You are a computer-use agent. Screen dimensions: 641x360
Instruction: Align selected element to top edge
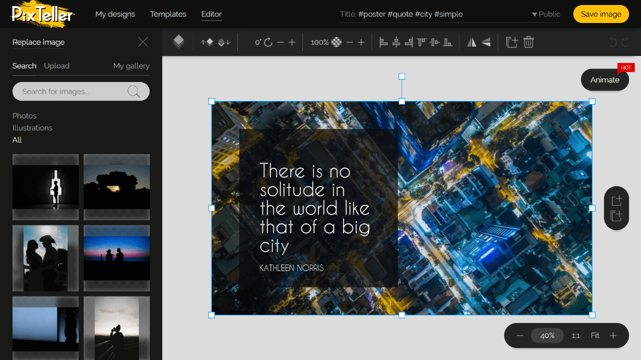coord(422,42)
